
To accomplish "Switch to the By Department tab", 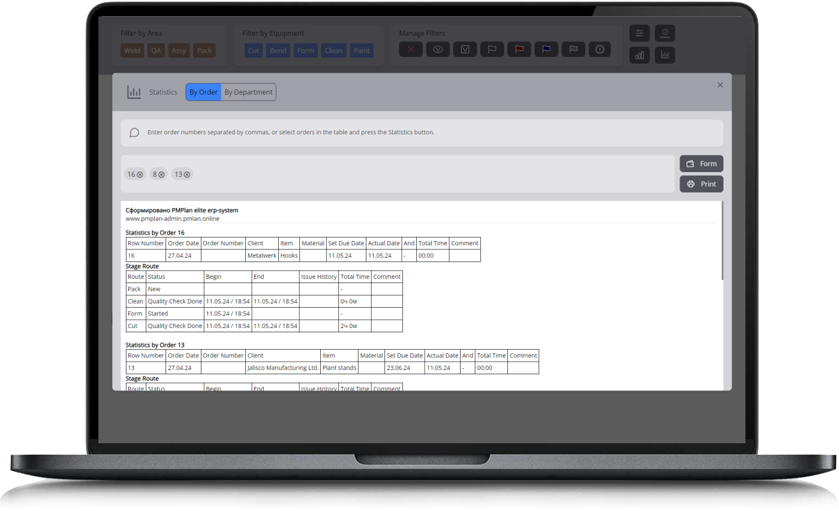I will [x=248, y=92].
